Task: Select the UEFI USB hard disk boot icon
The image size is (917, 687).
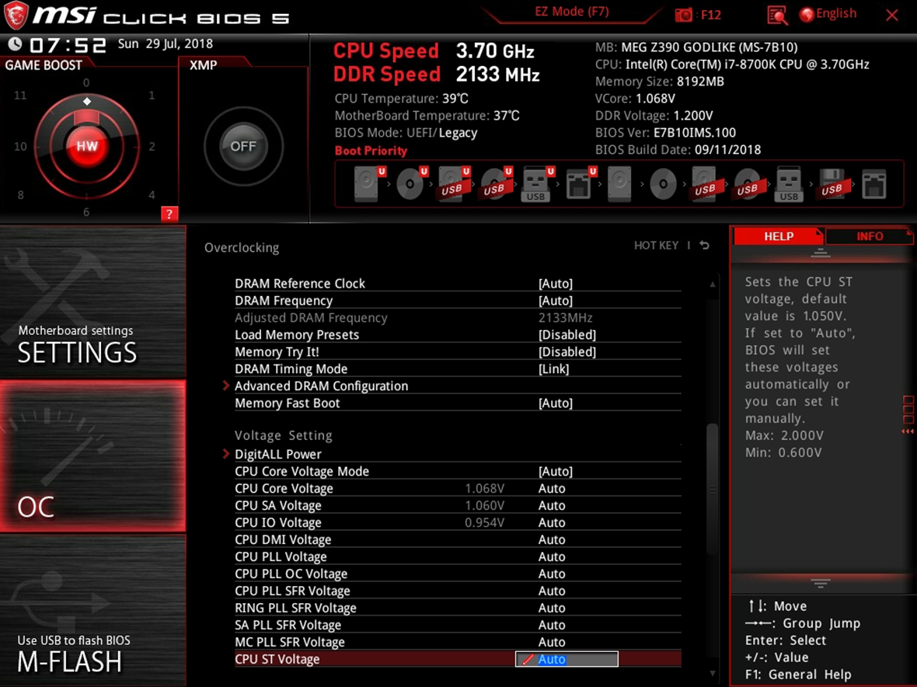Action: [x=454, y=183]
